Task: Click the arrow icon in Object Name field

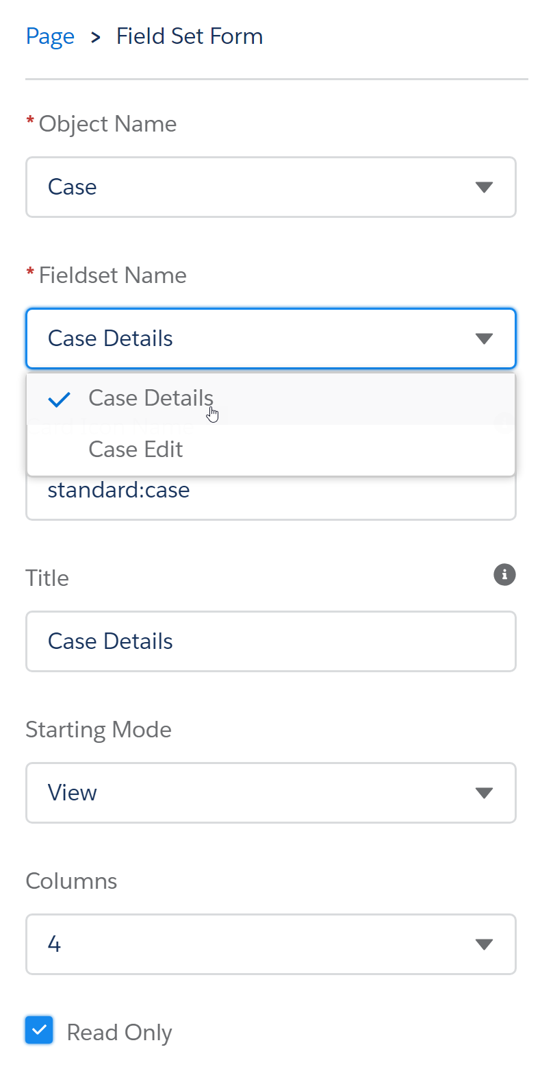Action: (484, 187)
